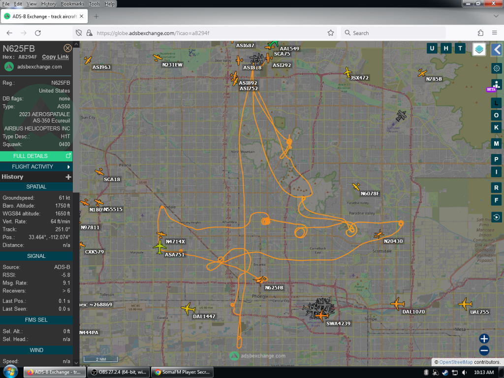Screen dimensions: 504x378
Task: Toggle the I map button
Action: tap(496, 172)
